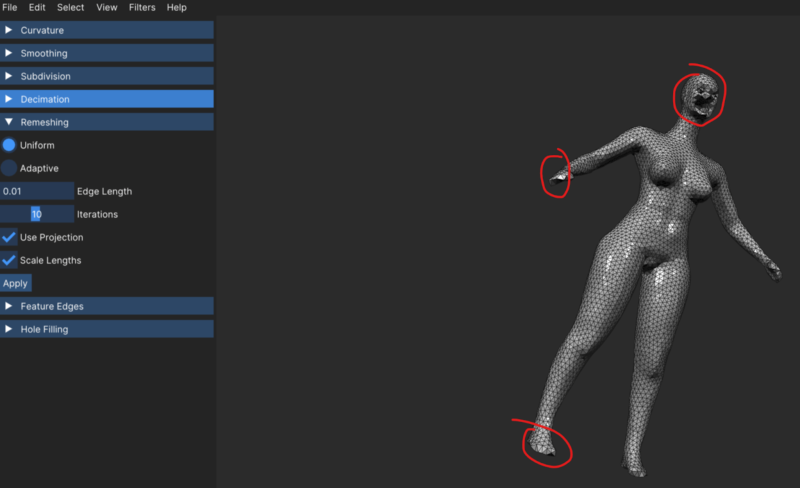Select the Uniform remeshing radio button
Screen dimensions: 800x488
point(9,145)
